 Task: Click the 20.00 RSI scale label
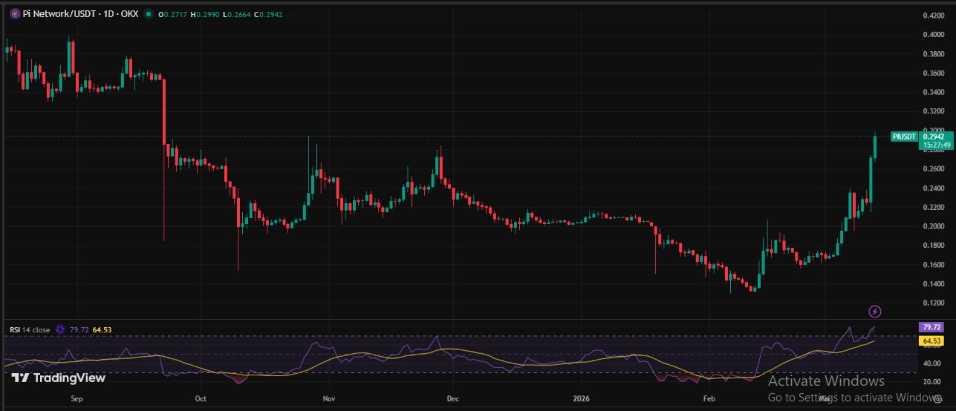point(931,382)
